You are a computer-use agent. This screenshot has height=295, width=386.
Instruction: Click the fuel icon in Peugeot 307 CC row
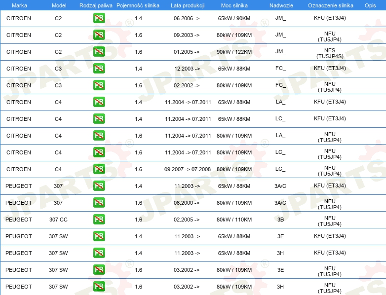pos(99,220)
